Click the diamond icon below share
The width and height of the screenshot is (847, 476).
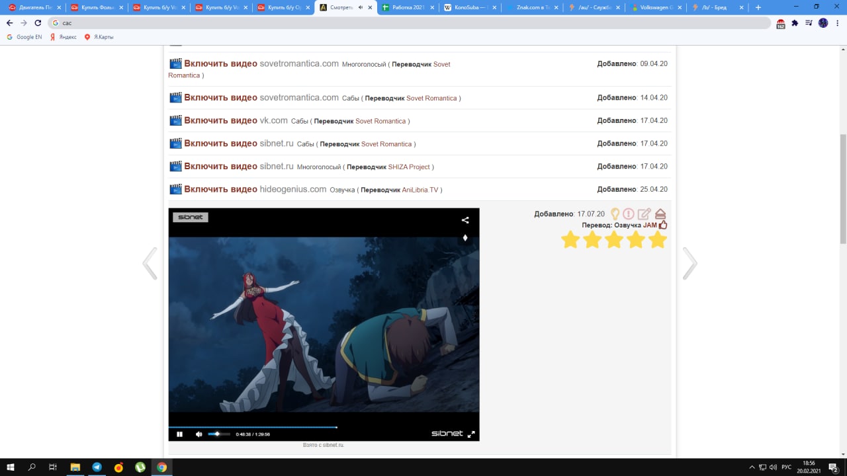click(465, 237)
